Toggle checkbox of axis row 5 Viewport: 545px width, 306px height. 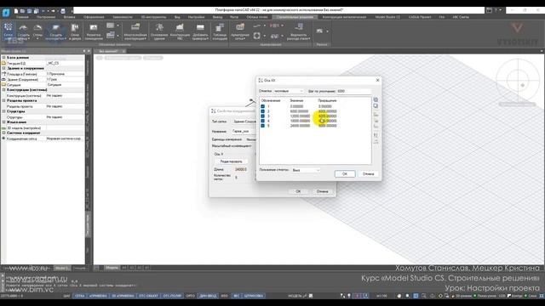tap(263, 126)
